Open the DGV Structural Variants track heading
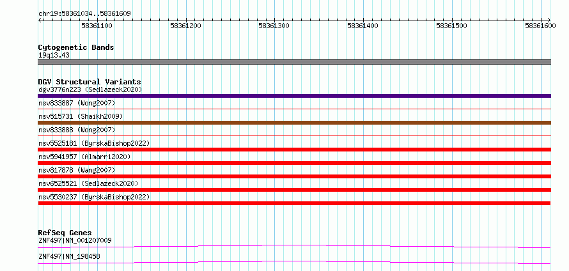 [90, 82]
